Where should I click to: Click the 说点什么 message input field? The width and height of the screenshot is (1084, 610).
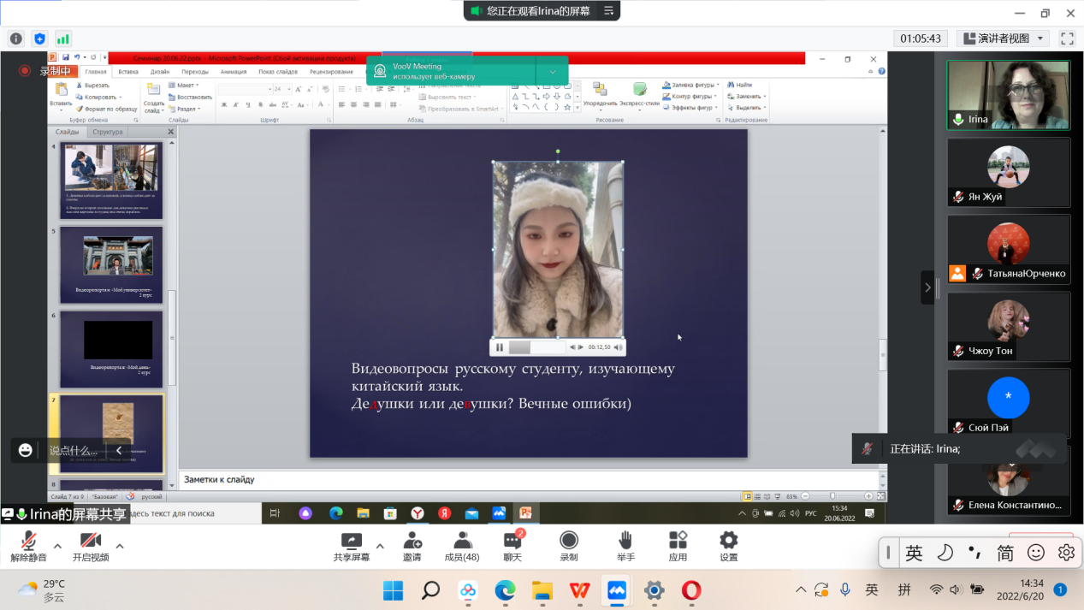(x=74, y=450)
